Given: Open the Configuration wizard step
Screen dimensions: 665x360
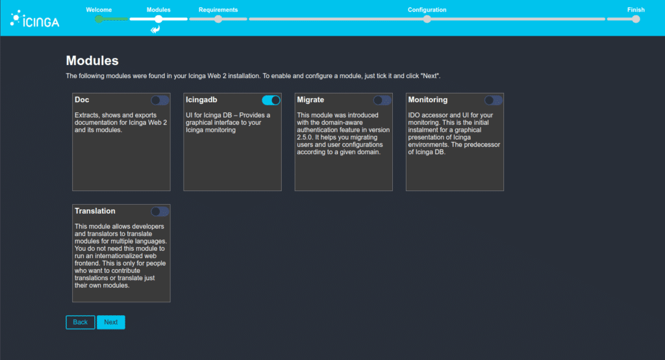Looking at the screenshot, I should [427, 10].
